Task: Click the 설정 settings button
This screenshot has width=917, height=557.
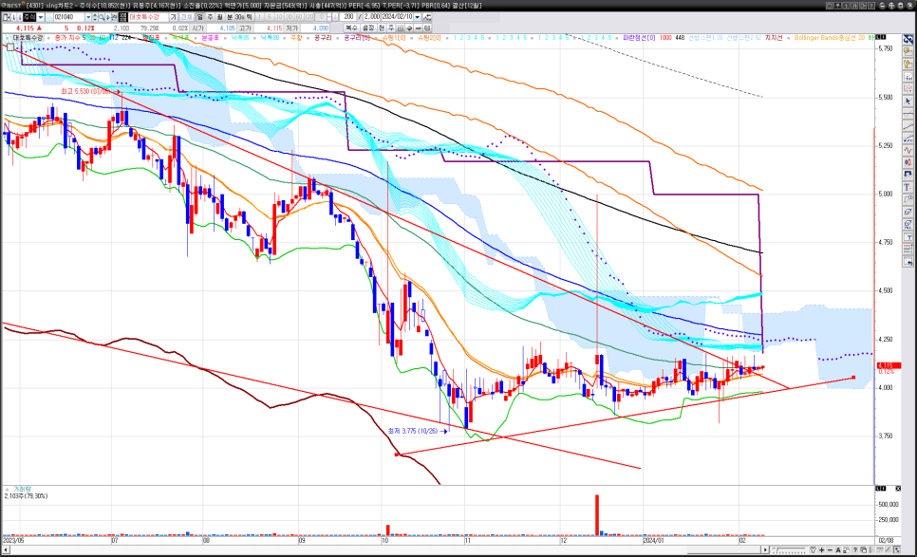Action: pos(368,28)
